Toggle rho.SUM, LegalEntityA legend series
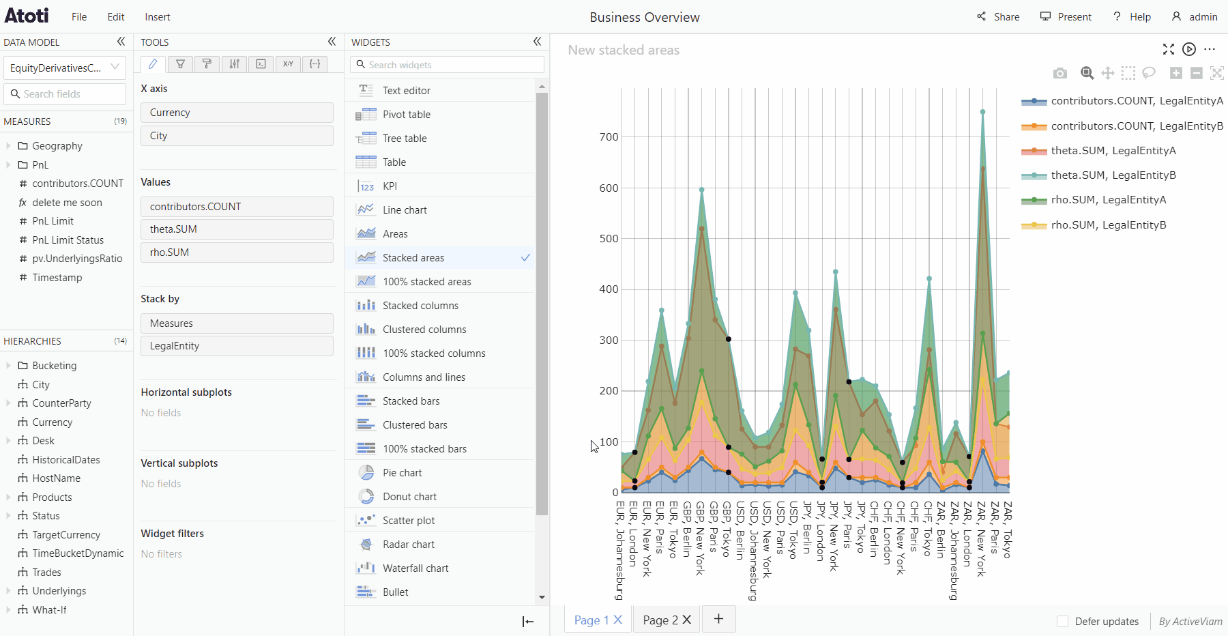The image size is (1228, 636). click(x=1094, y=200)
